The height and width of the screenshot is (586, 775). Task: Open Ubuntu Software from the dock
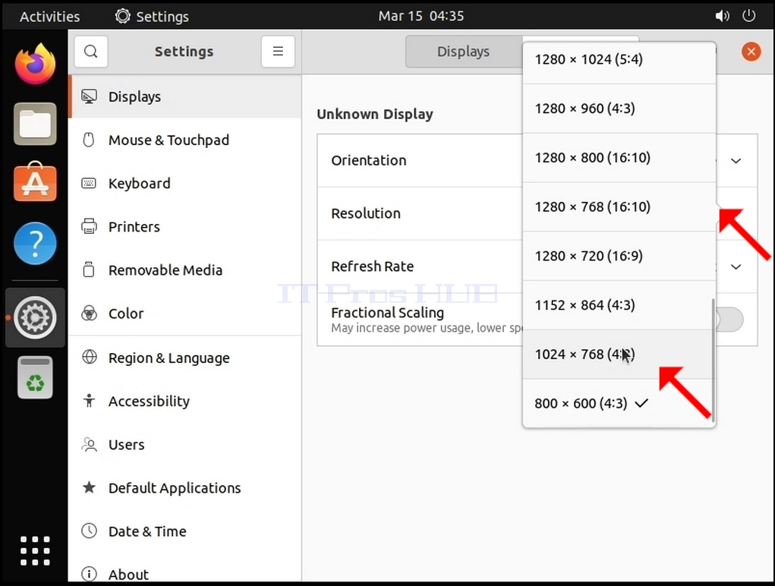35,182
